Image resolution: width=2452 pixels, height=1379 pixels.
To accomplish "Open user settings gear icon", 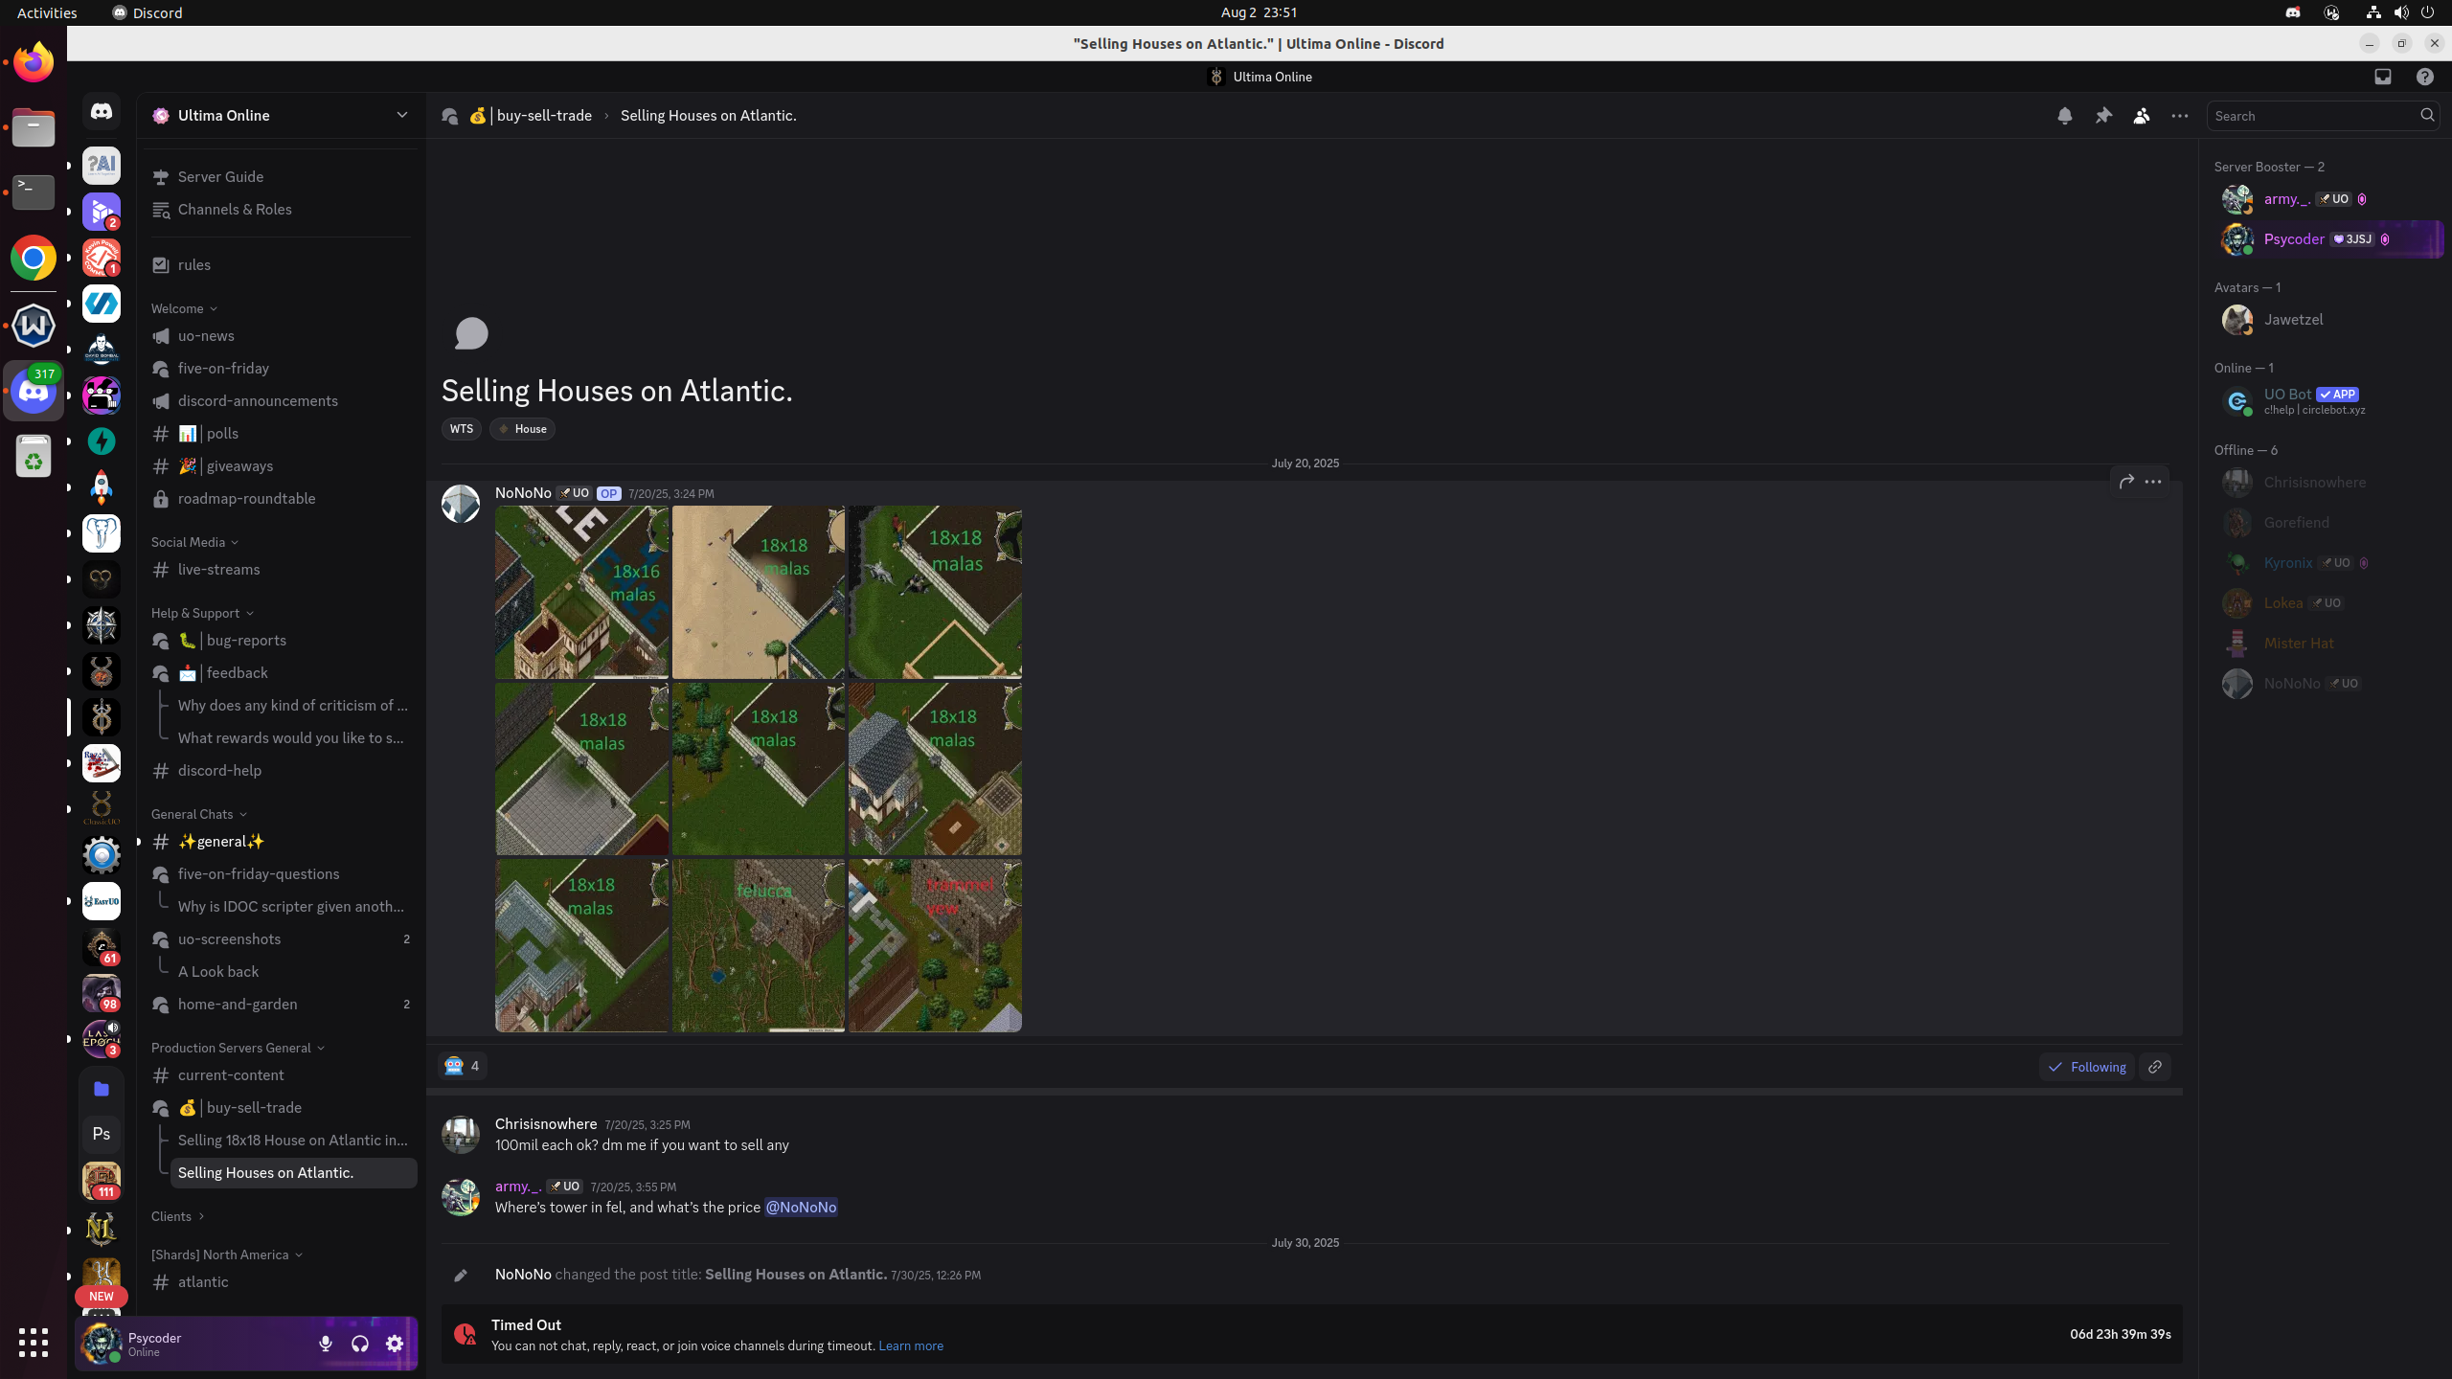I will tap(395, 1344).
